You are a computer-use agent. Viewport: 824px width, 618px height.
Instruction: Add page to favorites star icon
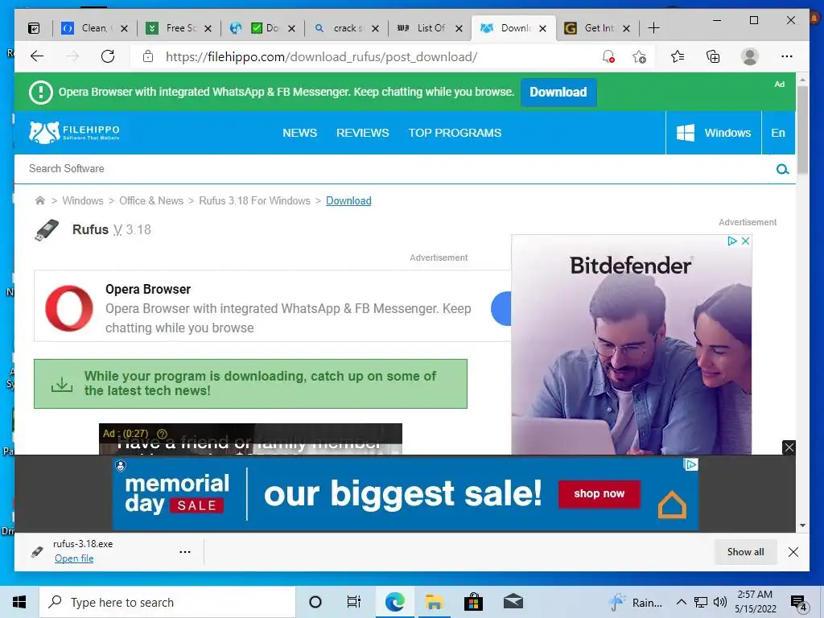pos(640,56)
